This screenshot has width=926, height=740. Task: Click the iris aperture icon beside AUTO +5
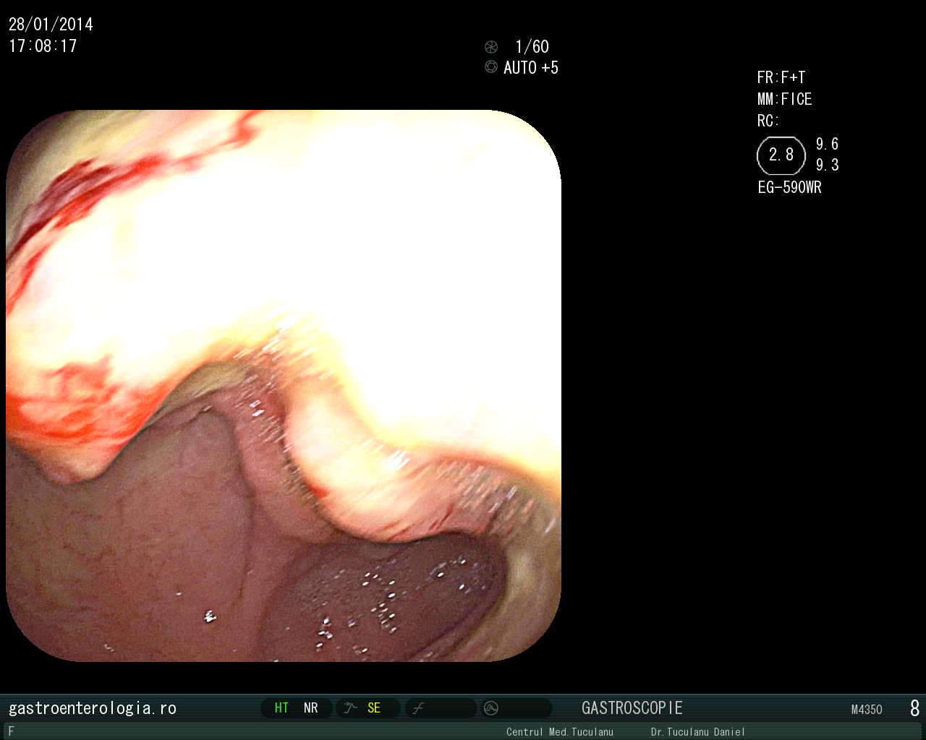tap(491, 67)
